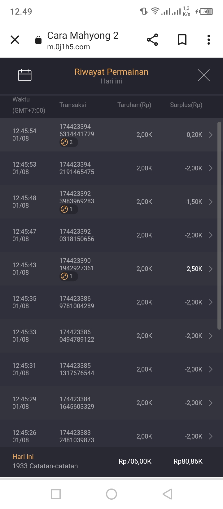Open the calendar date picker icon
The width and height of the screenshot is (223, 509).
(x=25, y=75)
